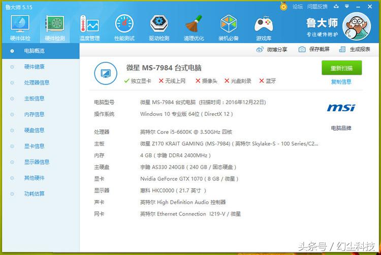Viewport: 381px width, 255px height.
Task: Click 4 GB DDR4 2400MHz memory value
Action: [x=175, y=155]
